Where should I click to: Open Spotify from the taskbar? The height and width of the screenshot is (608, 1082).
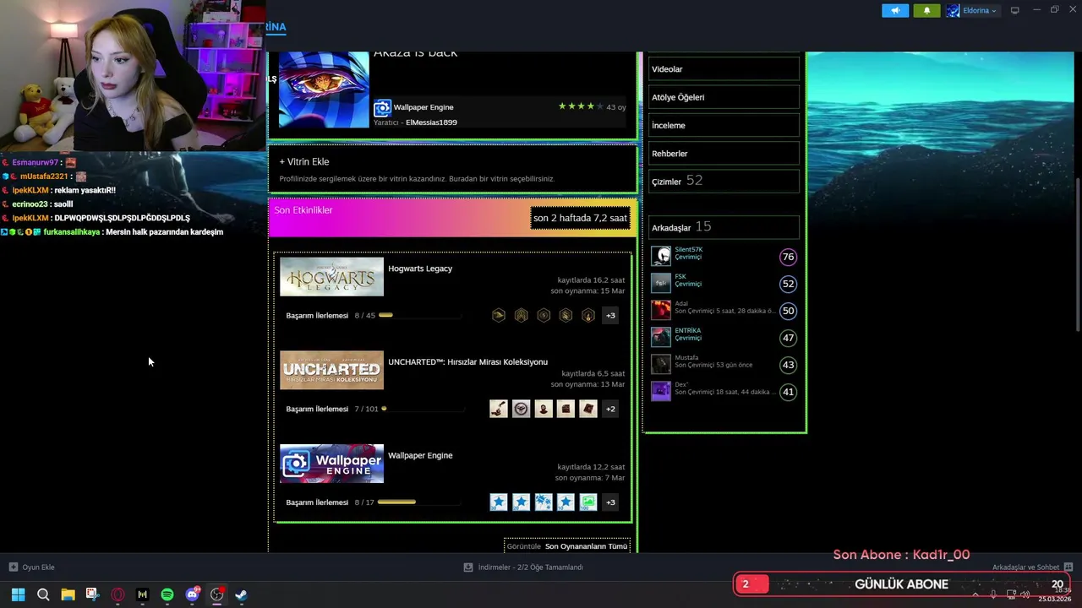167,594
